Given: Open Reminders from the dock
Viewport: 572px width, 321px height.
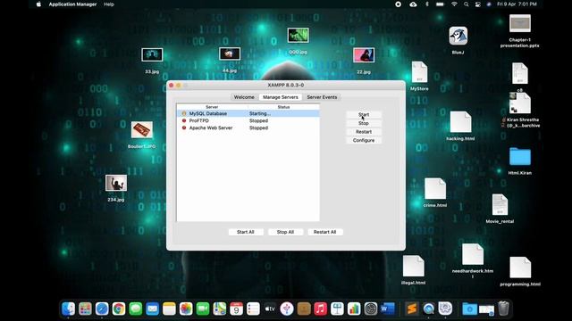Looking at the screenshot, I should (x=253, y=309).
